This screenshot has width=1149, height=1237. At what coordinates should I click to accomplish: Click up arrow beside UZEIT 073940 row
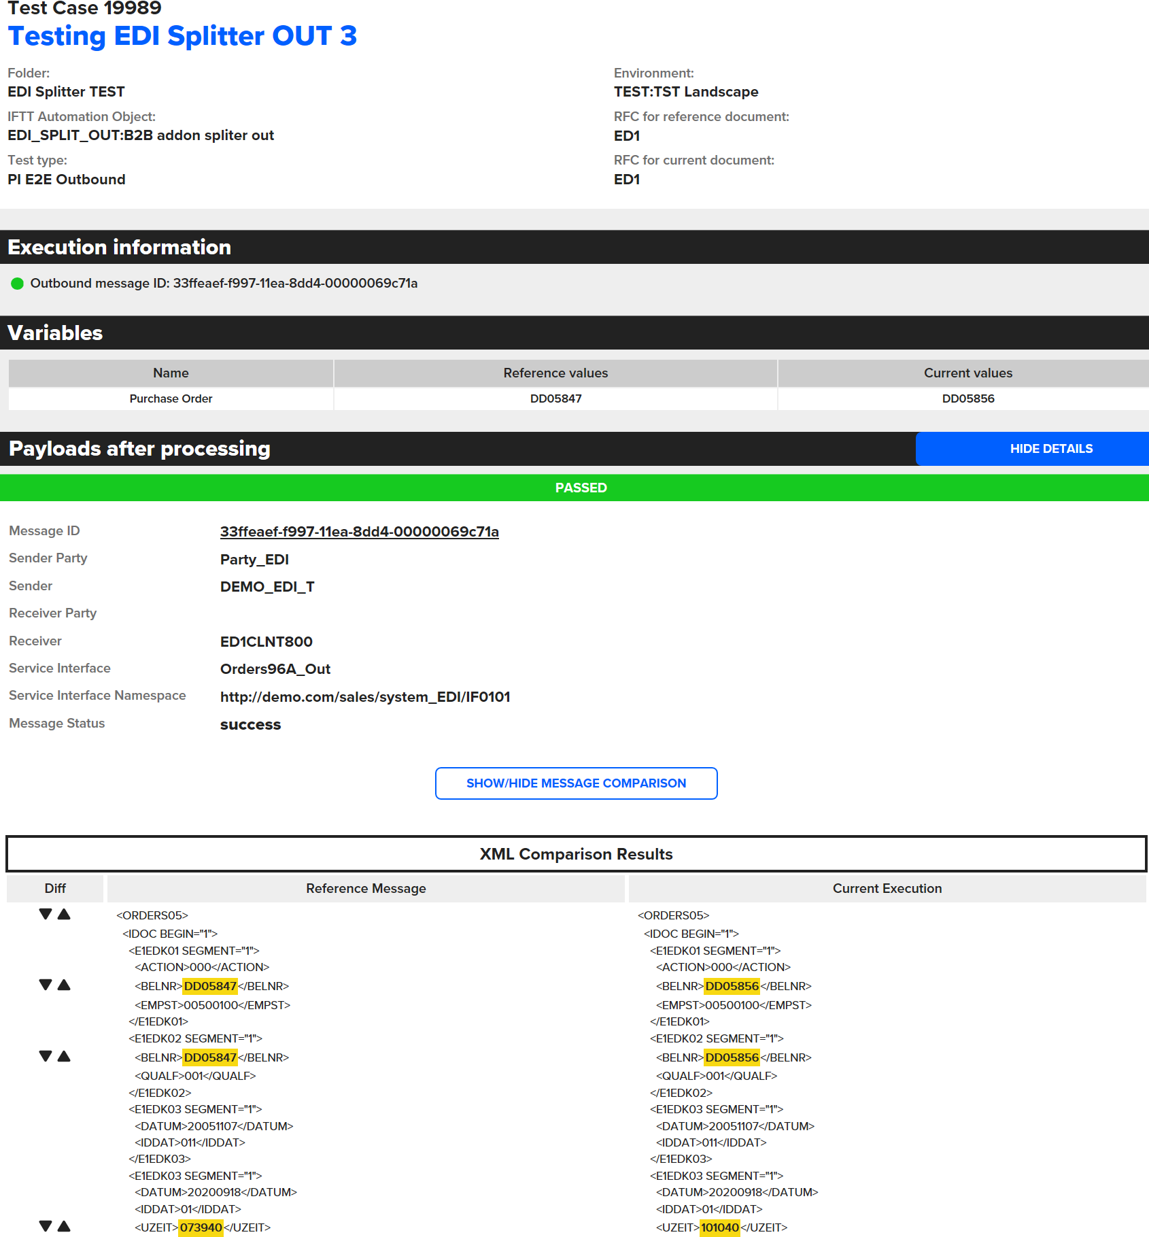pos(64,1226)
